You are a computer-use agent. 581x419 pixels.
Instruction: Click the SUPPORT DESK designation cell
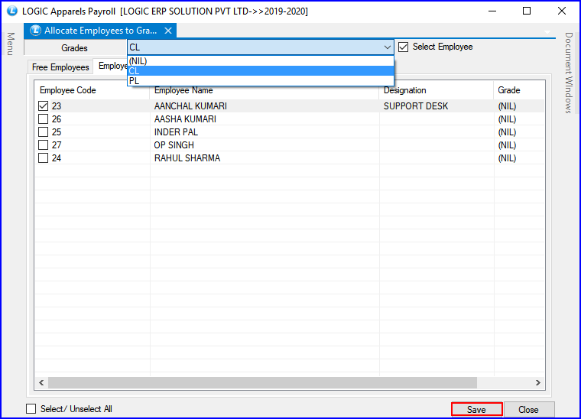(436, 106)
